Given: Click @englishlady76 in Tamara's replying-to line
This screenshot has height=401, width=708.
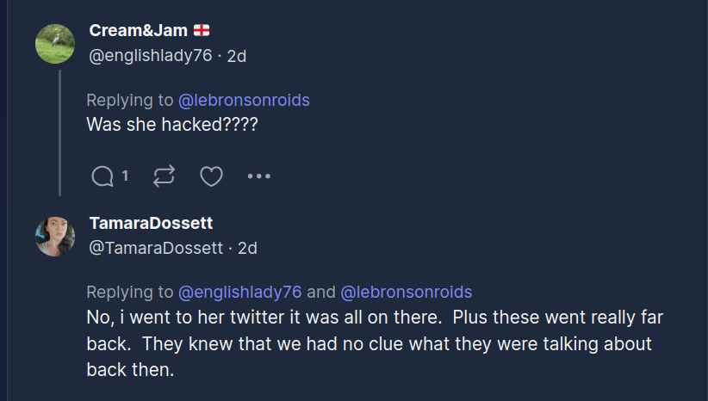Looking at the screenshot, I should (x=239, y=292).
